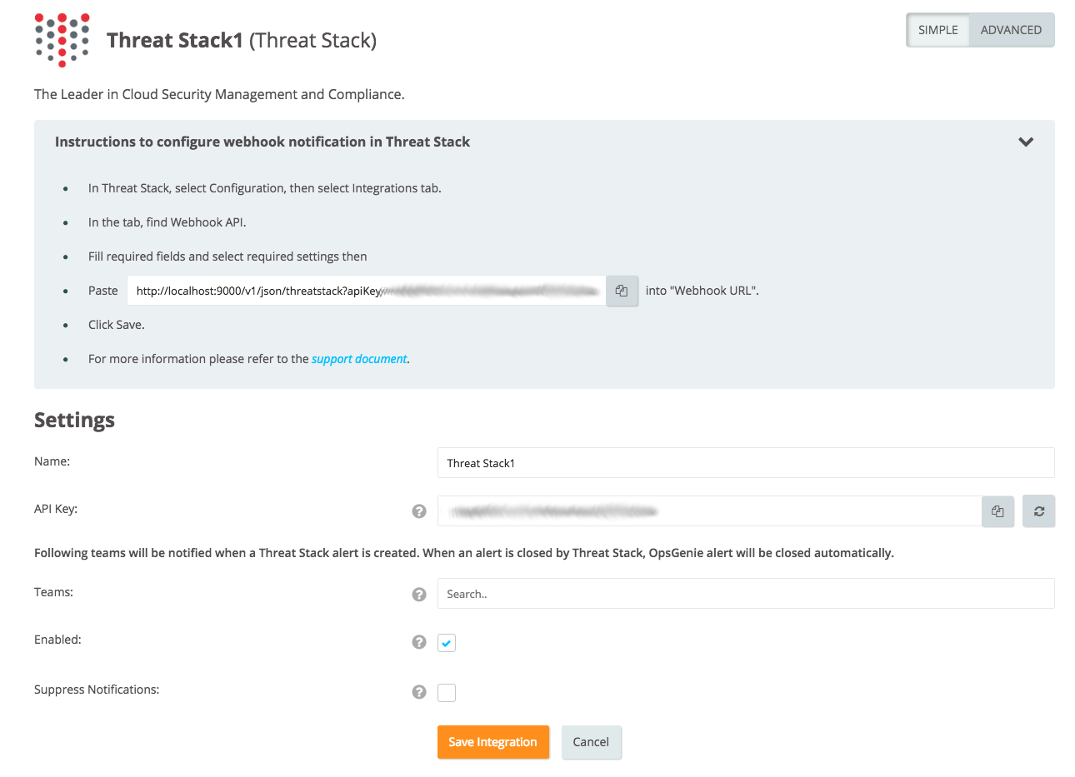This screenshot has width=1075, height=777.
Task: Switch to the Advanced view tab
Action: click(1011, 30)
